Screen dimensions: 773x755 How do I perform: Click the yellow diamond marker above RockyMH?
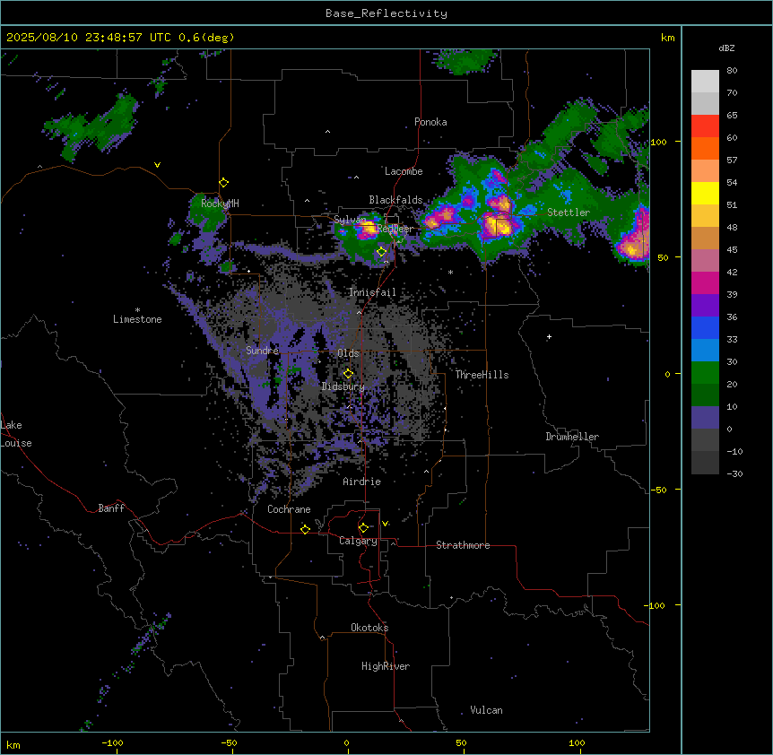pyautogui.click(x=223, y=182)
